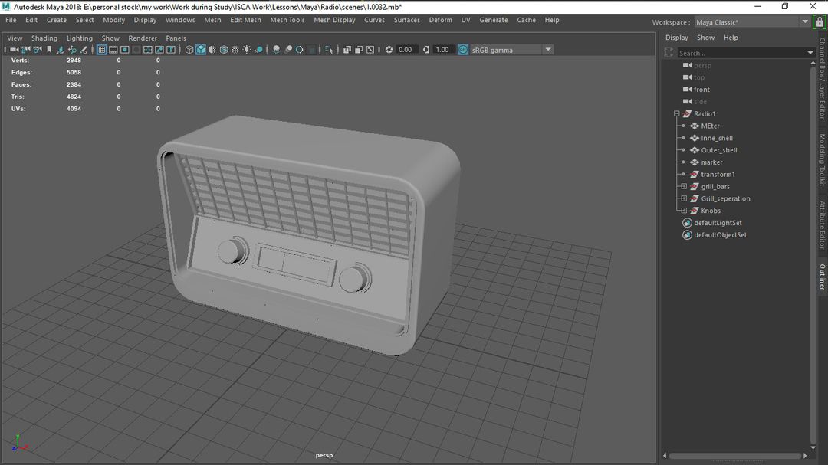
Task: Click the icon left of Outliner search
Action: click(x=669, y=53)
